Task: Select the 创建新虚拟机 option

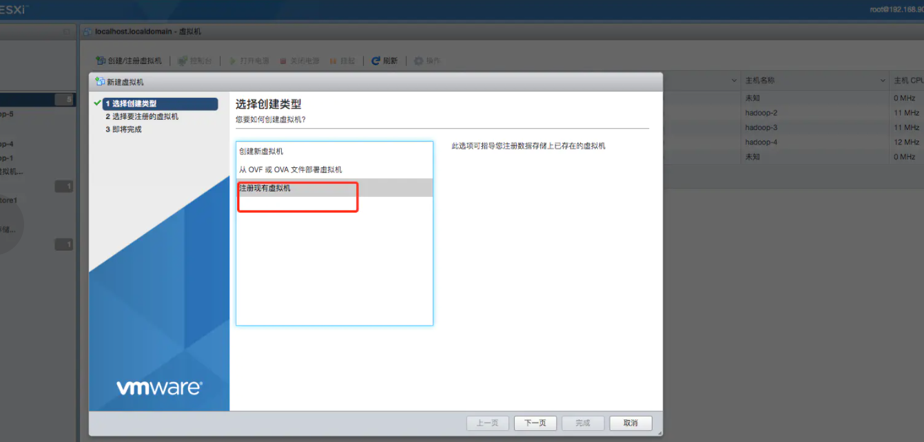Action: tap(262, 151)
